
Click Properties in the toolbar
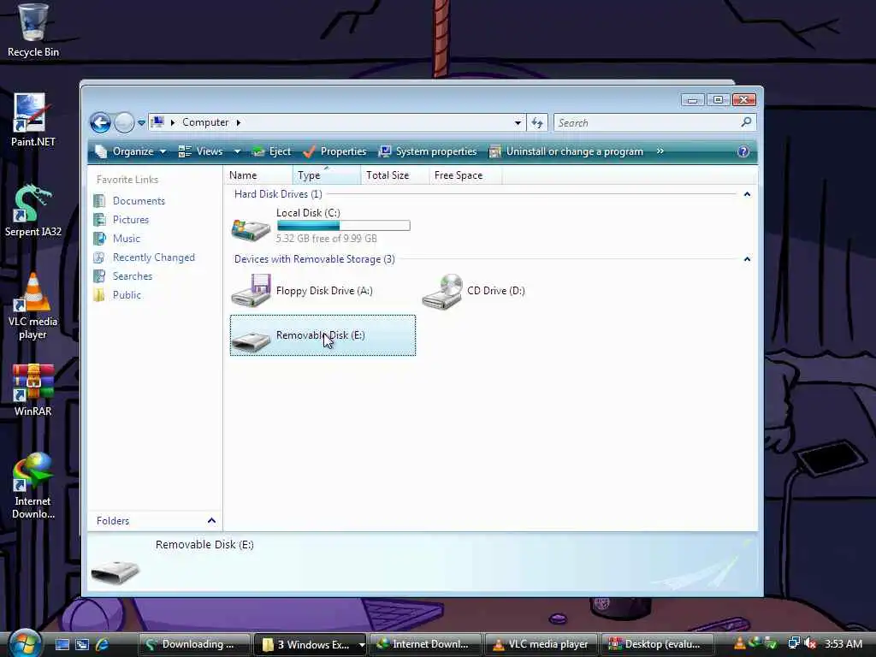point(334,151)
